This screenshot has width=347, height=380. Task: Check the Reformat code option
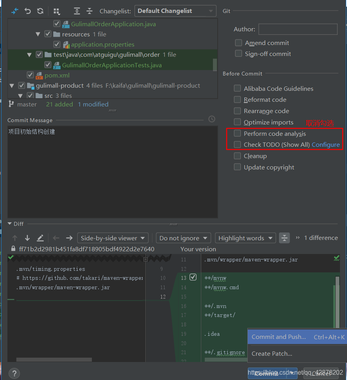point(237,99)
